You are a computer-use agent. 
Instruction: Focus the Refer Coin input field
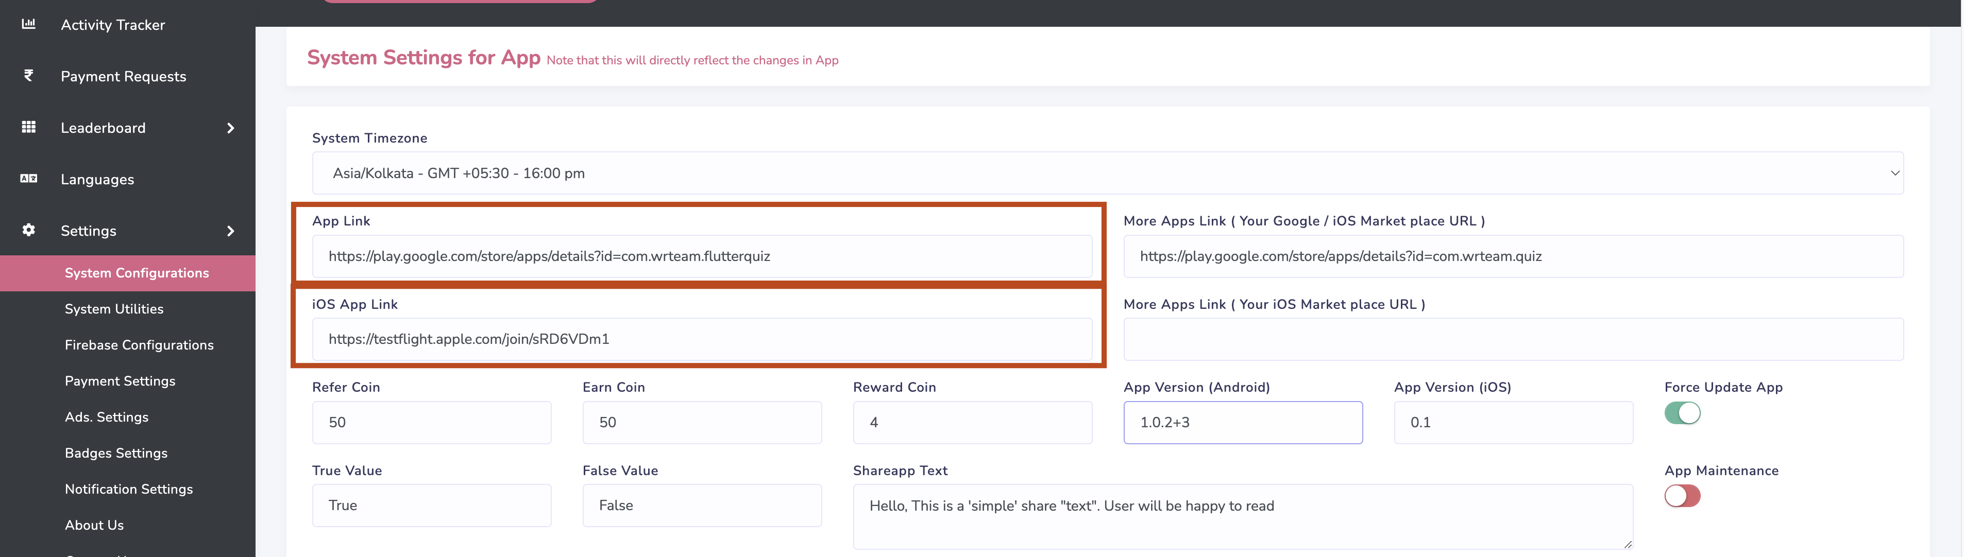[x=431, y=422]
